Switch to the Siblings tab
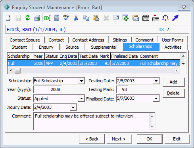Screen dimensions: 194x148 coord(120,40)
